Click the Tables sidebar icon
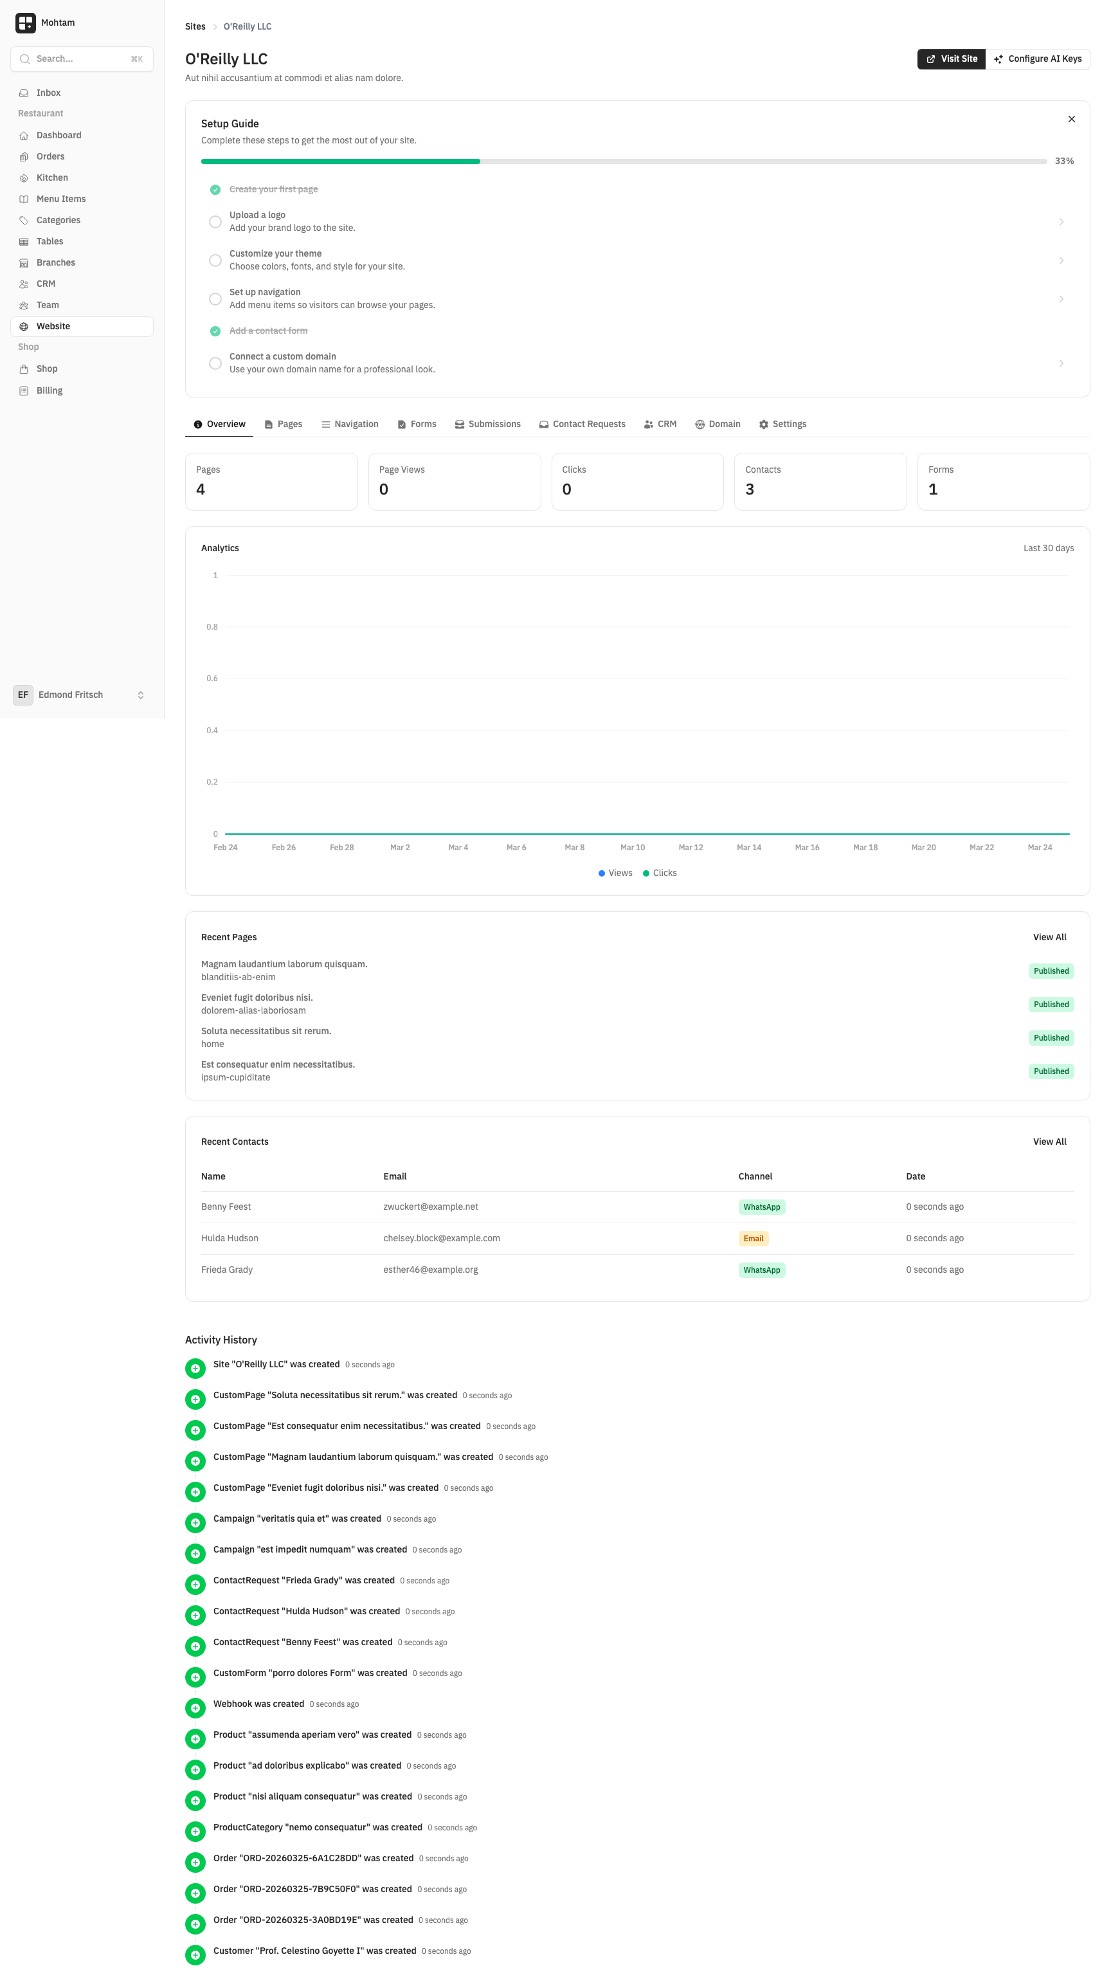Viewport: 1111px width, 1986px height. [x=24, y=241]
